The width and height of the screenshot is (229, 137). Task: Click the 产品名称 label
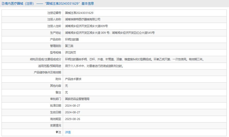pos(56,39)
